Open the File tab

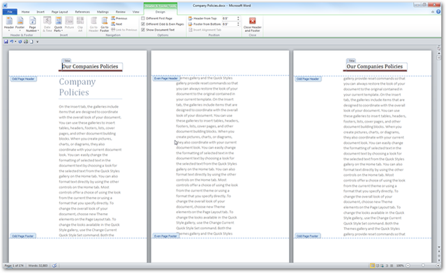[x=10, y=12]
